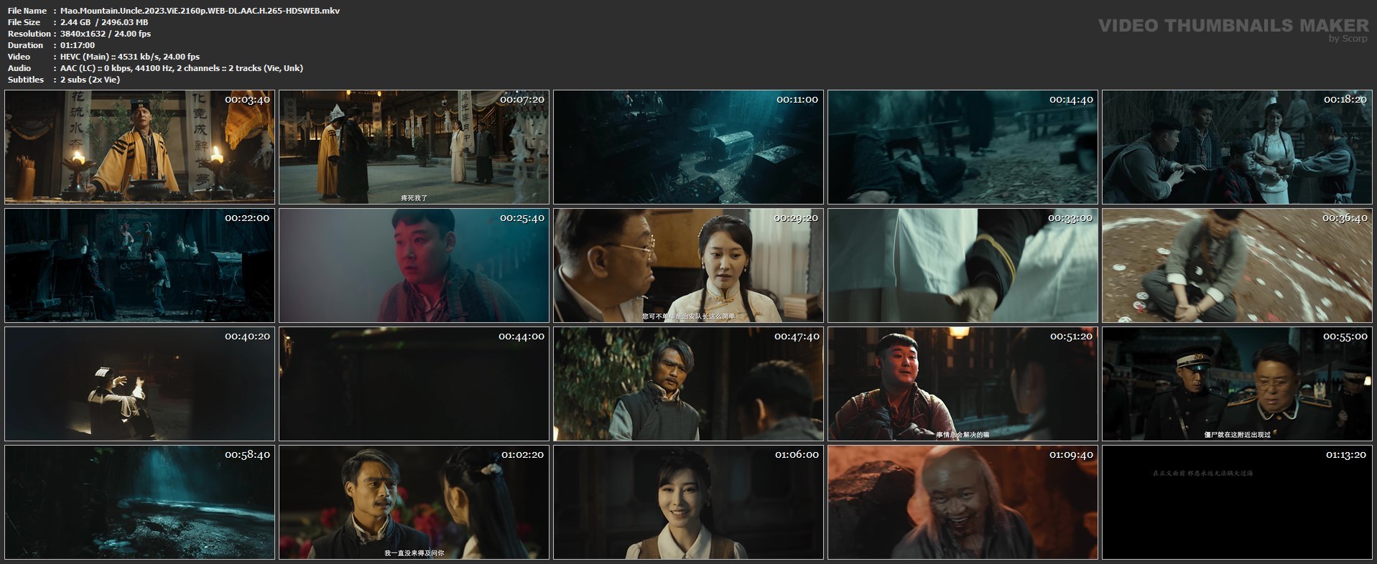This screenshot has height=564, width=1377.
Task: Select the thumbnail at 00:14:40
Action: [963, 147]
